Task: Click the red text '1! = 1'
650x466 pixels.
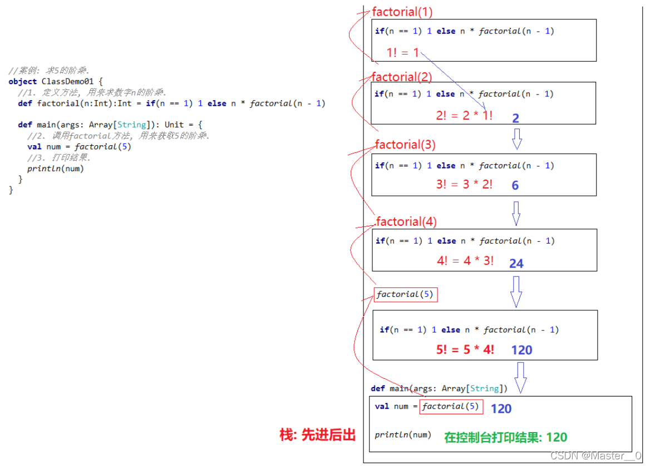Action: 402,53
